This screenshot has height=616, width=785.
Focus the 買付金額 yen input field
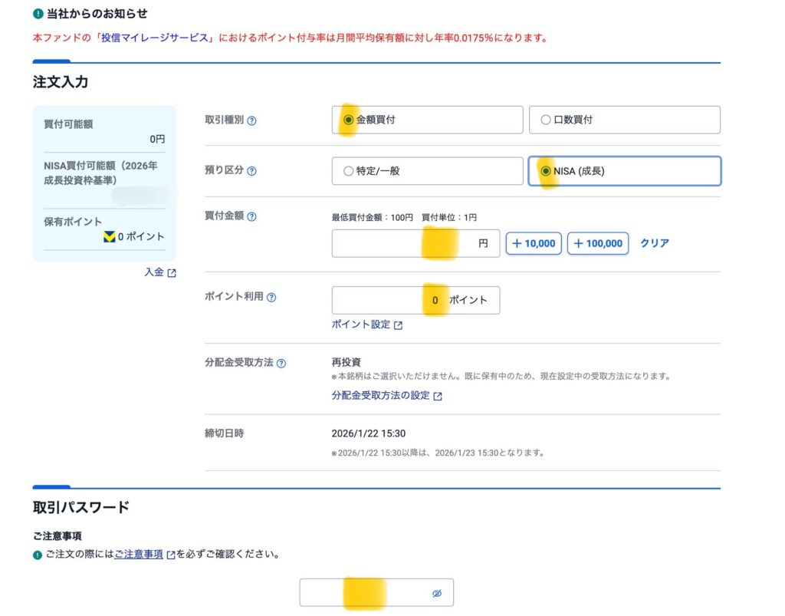click(x=406, y=243)
